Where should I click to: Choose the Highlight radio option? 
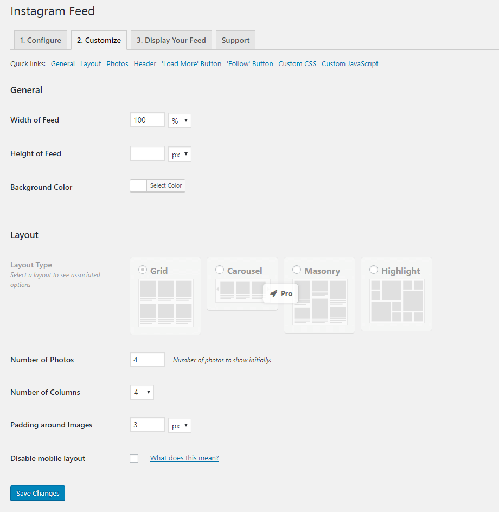tap(374, 270)
